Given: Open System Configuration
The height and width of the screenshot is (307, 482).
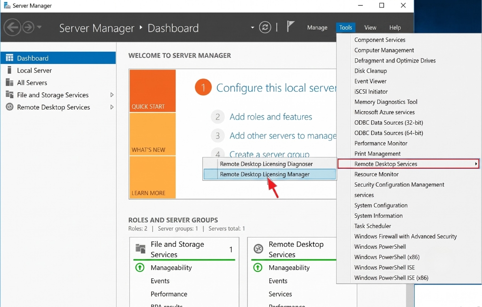Looking at the screenshot, I should tap(380, 205).
